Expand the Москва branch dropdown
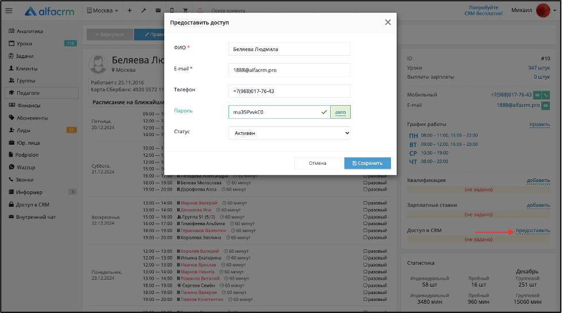This screenshot has height=313, width=562. point(102,10)
